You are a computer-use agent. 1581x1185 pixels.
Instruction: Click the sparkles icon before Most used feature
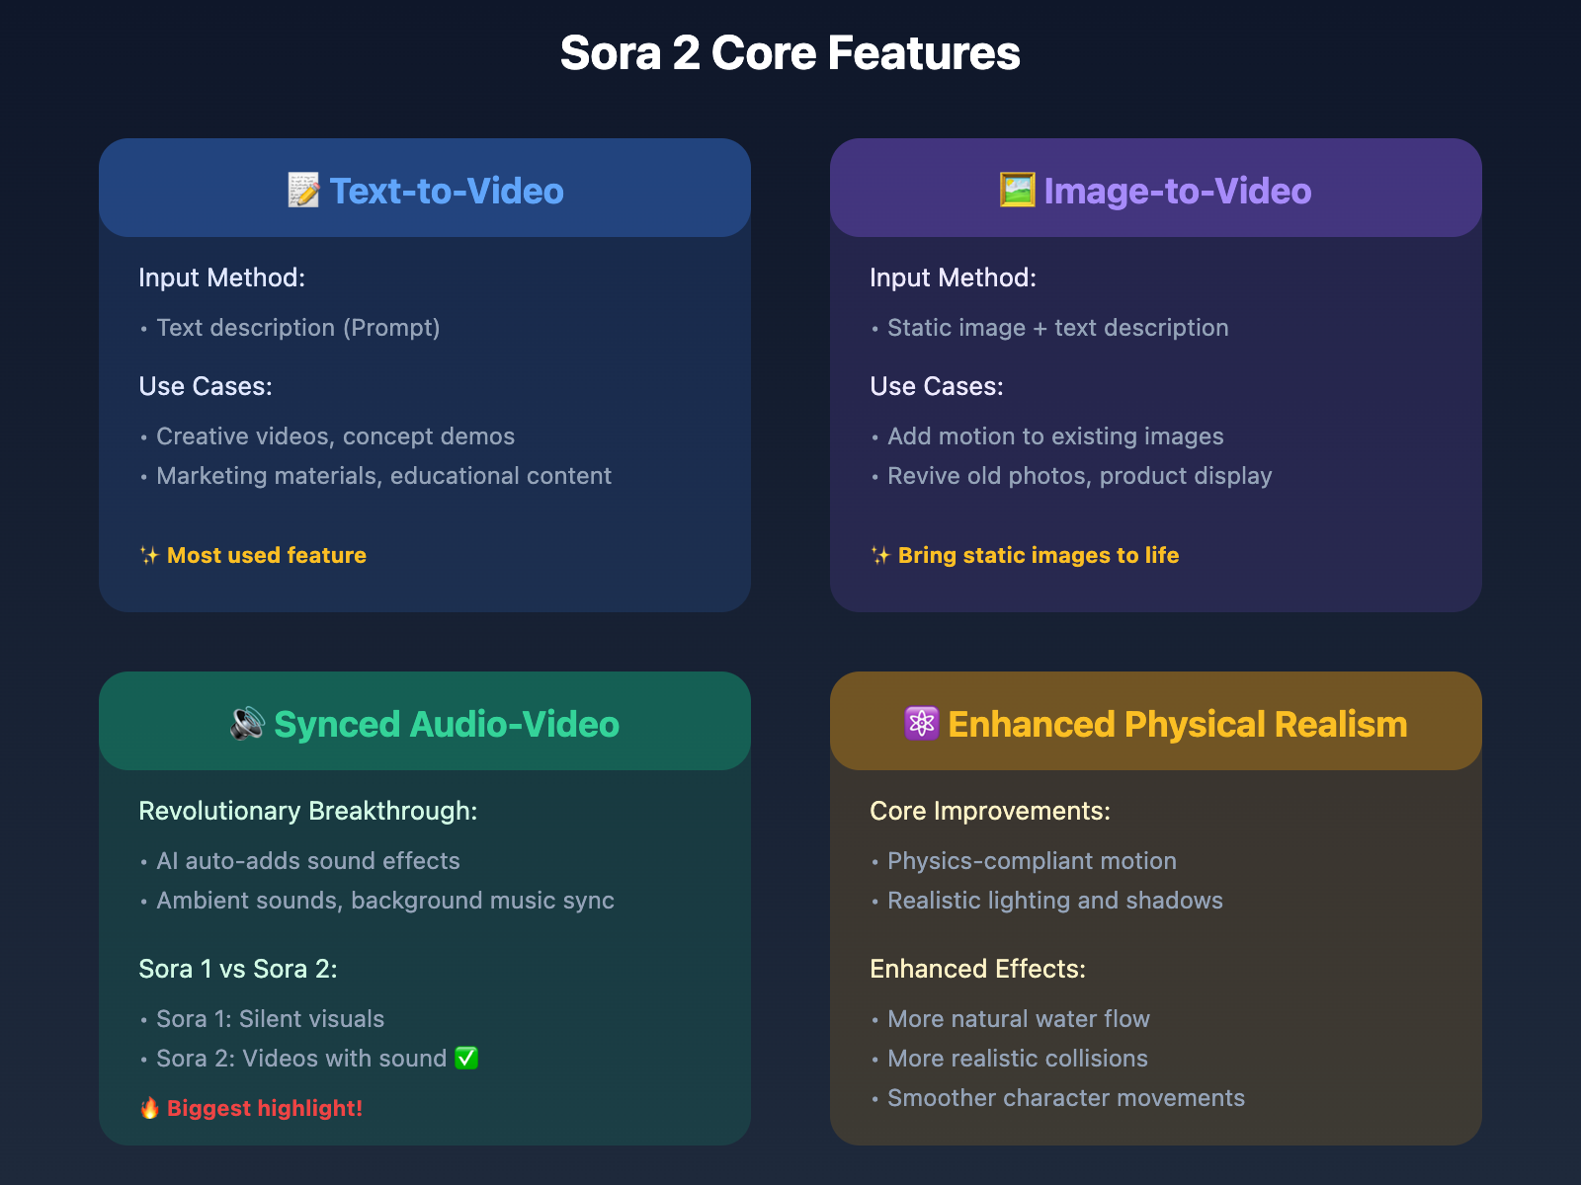click(149, 556)
